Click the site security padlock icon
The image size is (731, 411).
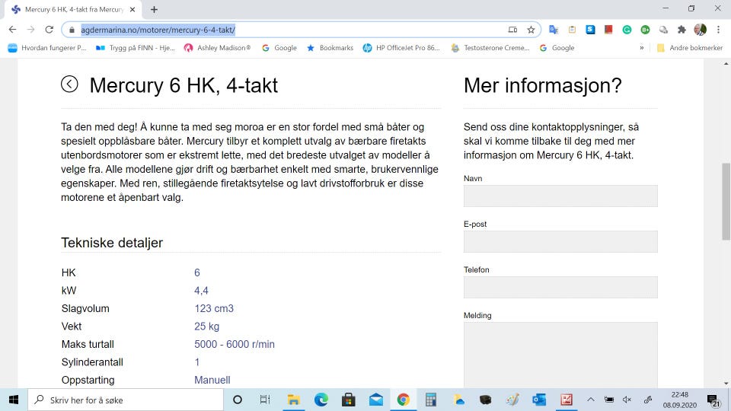coord(72,30)
